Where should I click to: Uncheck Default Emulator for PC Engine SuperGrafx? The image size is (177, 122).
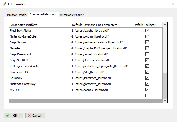pos(147,66)
